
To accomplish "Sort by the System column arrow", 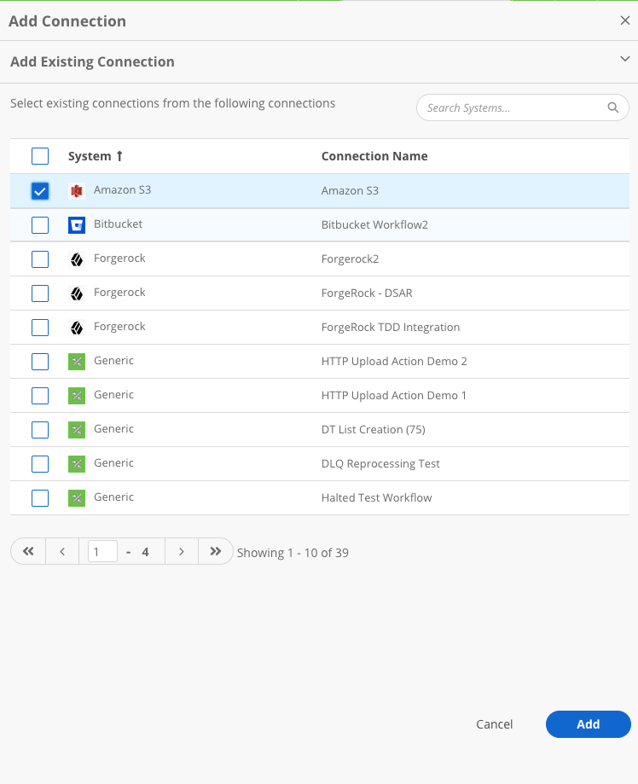I will tap(119, 156).
